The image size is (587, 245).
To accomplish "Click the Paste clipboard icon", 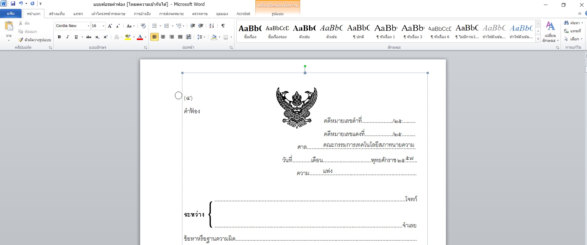I will click(9, 26).
